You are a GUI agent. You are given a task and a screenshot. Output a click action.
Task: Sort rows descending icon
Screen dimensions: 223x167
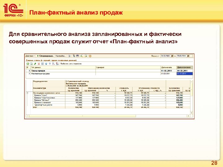click(57, 64)
